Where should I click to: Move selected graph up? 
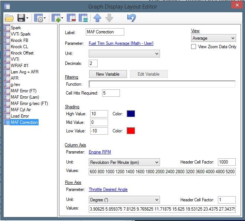(x=97, y=18)
